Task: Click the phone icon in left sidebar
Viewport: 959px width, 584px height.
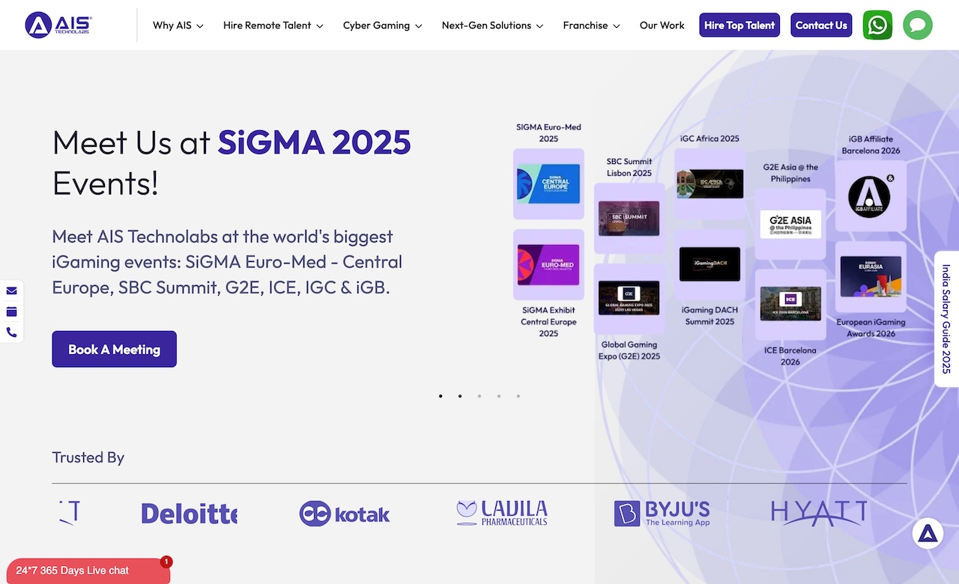Action: [x=12, y=332]
